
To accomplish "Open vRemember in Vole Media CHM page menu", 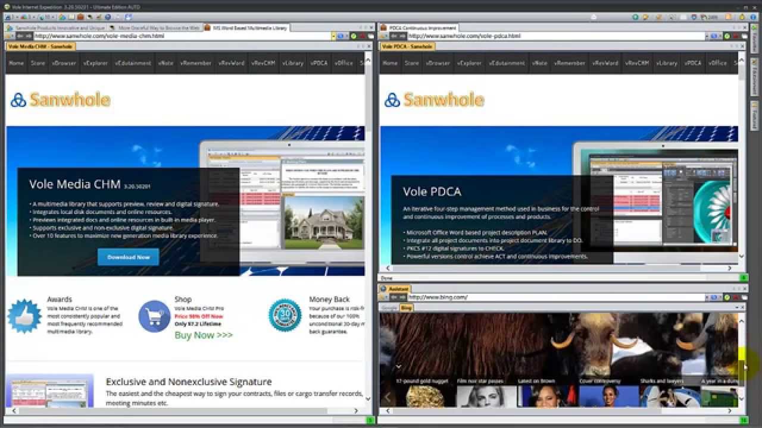I will click(196, 63).
